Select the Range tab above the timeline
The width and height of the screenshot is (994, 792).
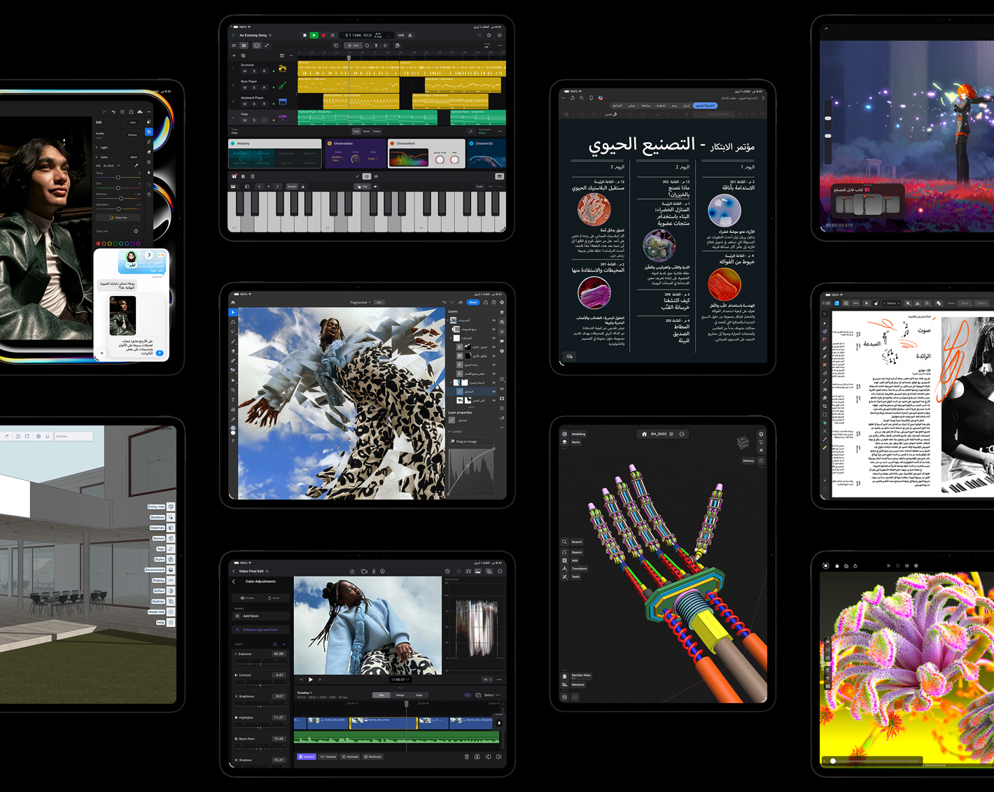point(400,695)
